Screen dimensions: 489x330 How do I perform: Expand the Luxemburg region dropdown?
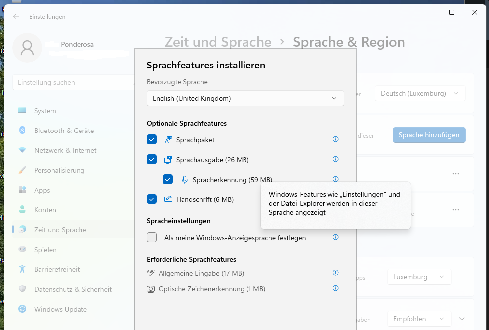(x=418, y=277)
